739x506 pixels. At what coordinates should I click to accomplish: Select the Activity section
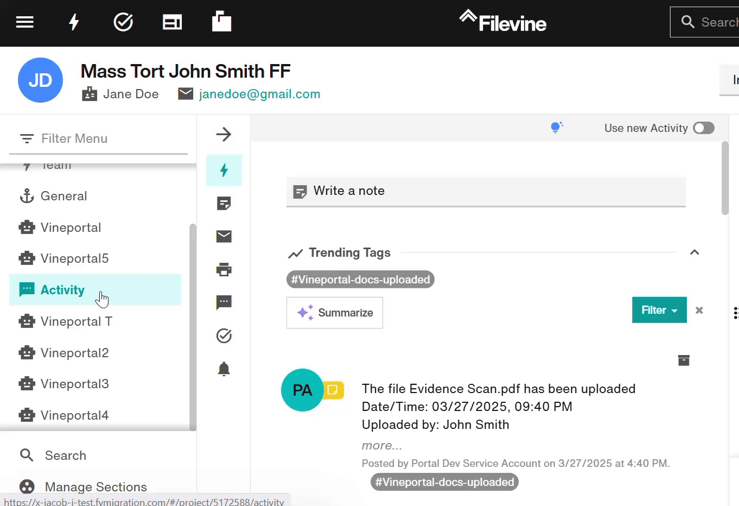pyautogui.click(x=95, y=290)
